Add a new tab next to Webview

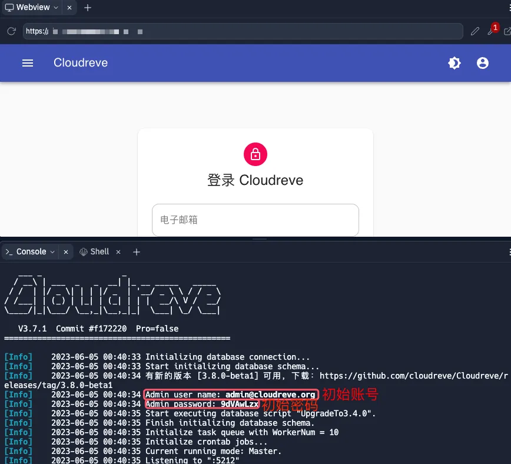(x=88, y=8)
